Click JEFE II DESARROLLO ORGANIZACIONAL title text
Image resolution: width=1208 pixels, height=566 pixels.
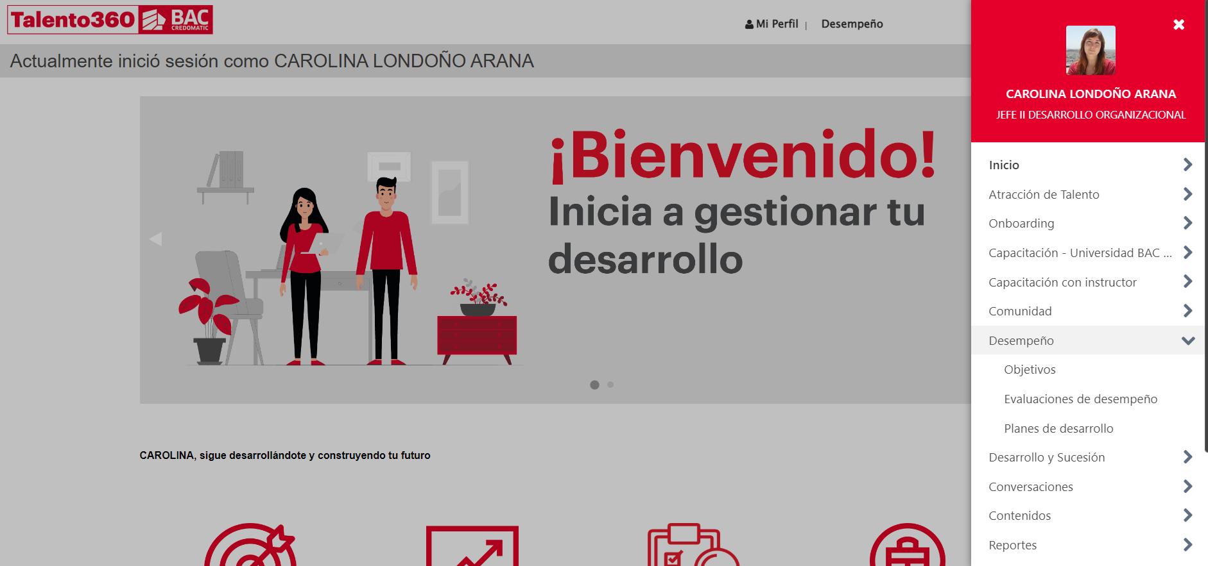(x=1091, y=115)
